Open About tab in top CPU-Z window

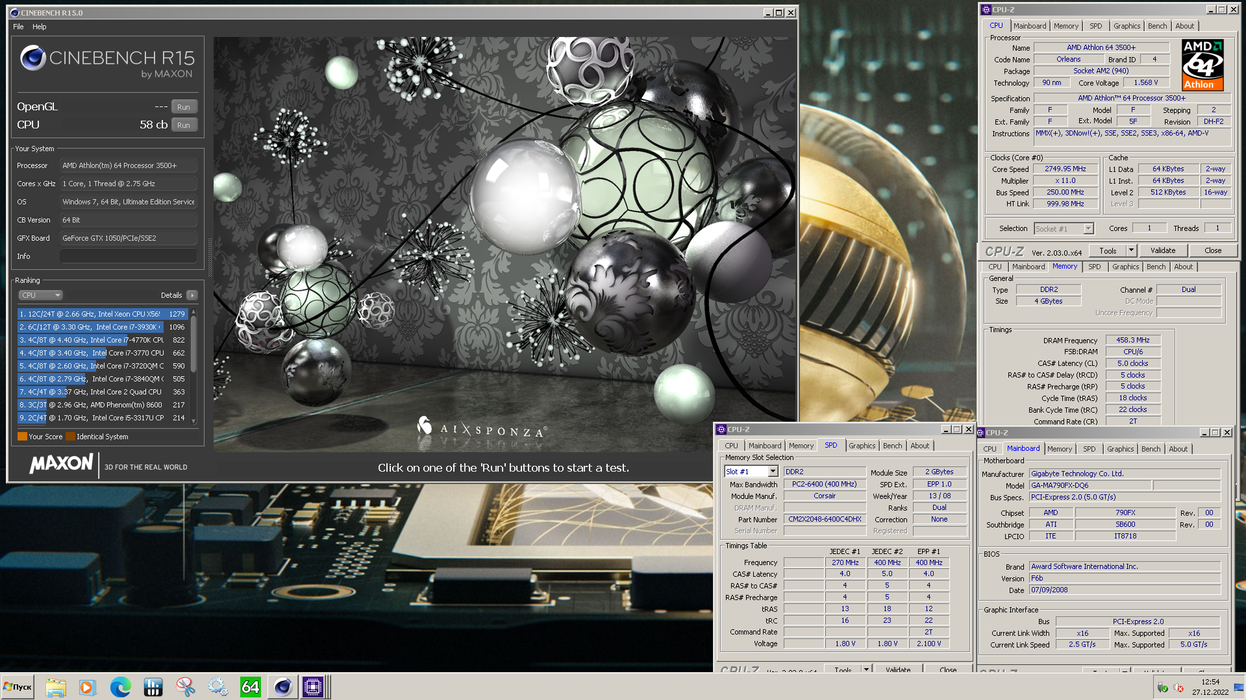1184,26
